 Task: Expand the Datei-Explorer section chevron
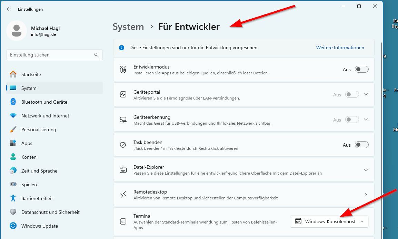366,170
